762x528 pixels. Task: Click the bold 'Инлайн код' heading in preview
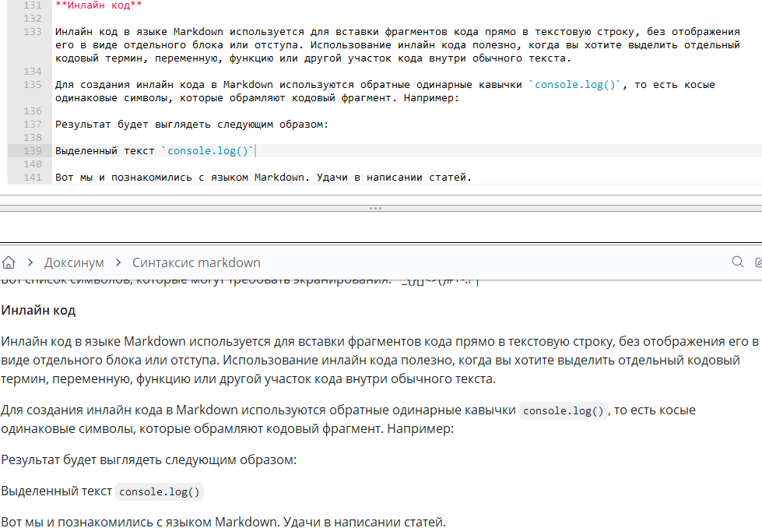click(38, 310)
